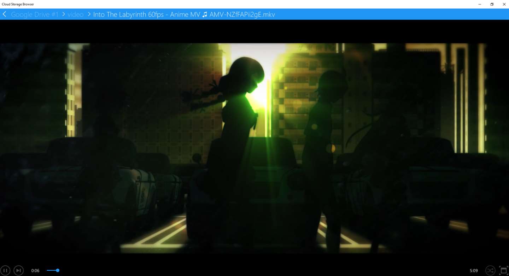Click the playback progress slider knob

click(x=58, y=270)
